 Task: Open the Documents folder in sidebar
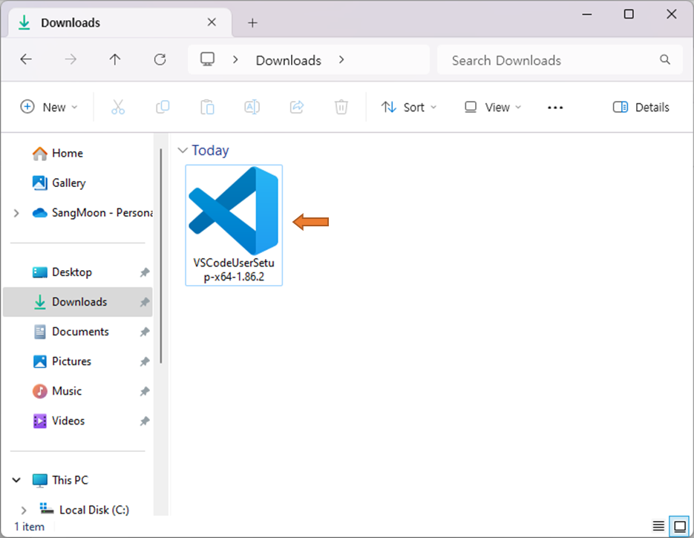pyautogui.click(x=80, y=332)
